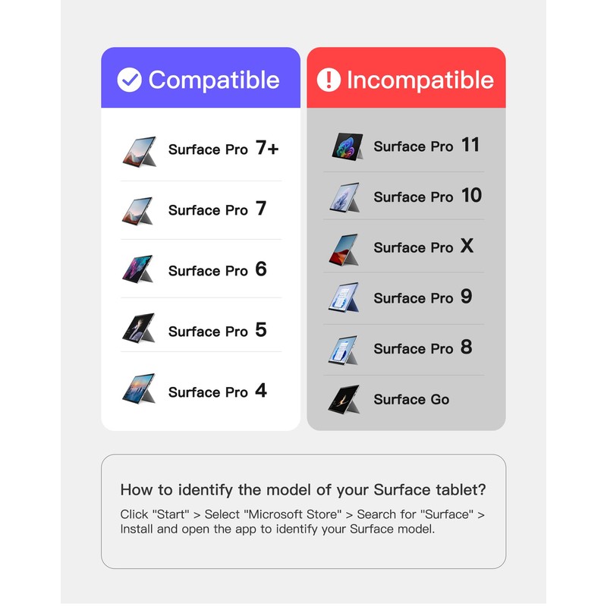Click the purple Compatible header
The width and height of the screenshot is (607, 607).
coord(201,78)
